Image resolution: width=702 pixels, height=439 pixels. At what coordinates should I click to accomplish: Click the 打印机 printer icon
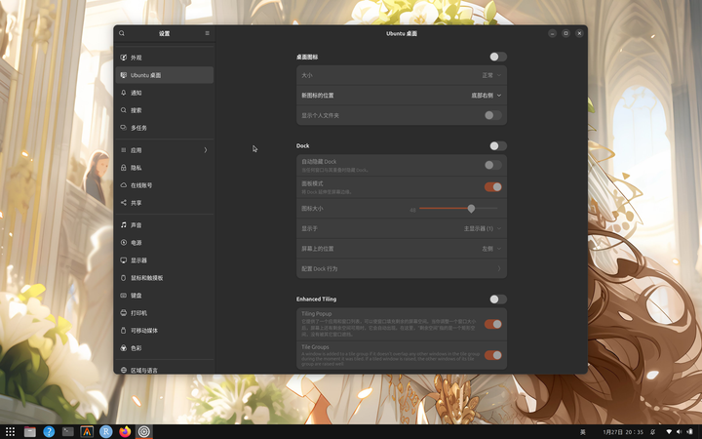pyautogui.click(x=124, y=313)
